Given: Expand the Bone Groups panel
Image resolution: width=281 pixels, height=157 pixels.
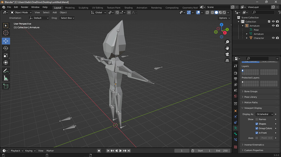Looking at the screenshot, I should click(x=259, y=91).
